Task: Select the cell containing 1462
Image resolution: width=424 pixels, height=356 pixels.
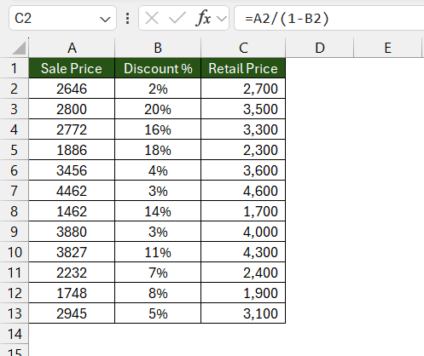Action: point(72,211)
